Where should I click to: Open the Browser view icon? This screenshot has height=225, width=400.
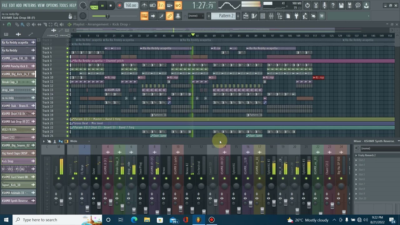pos(280,16)
